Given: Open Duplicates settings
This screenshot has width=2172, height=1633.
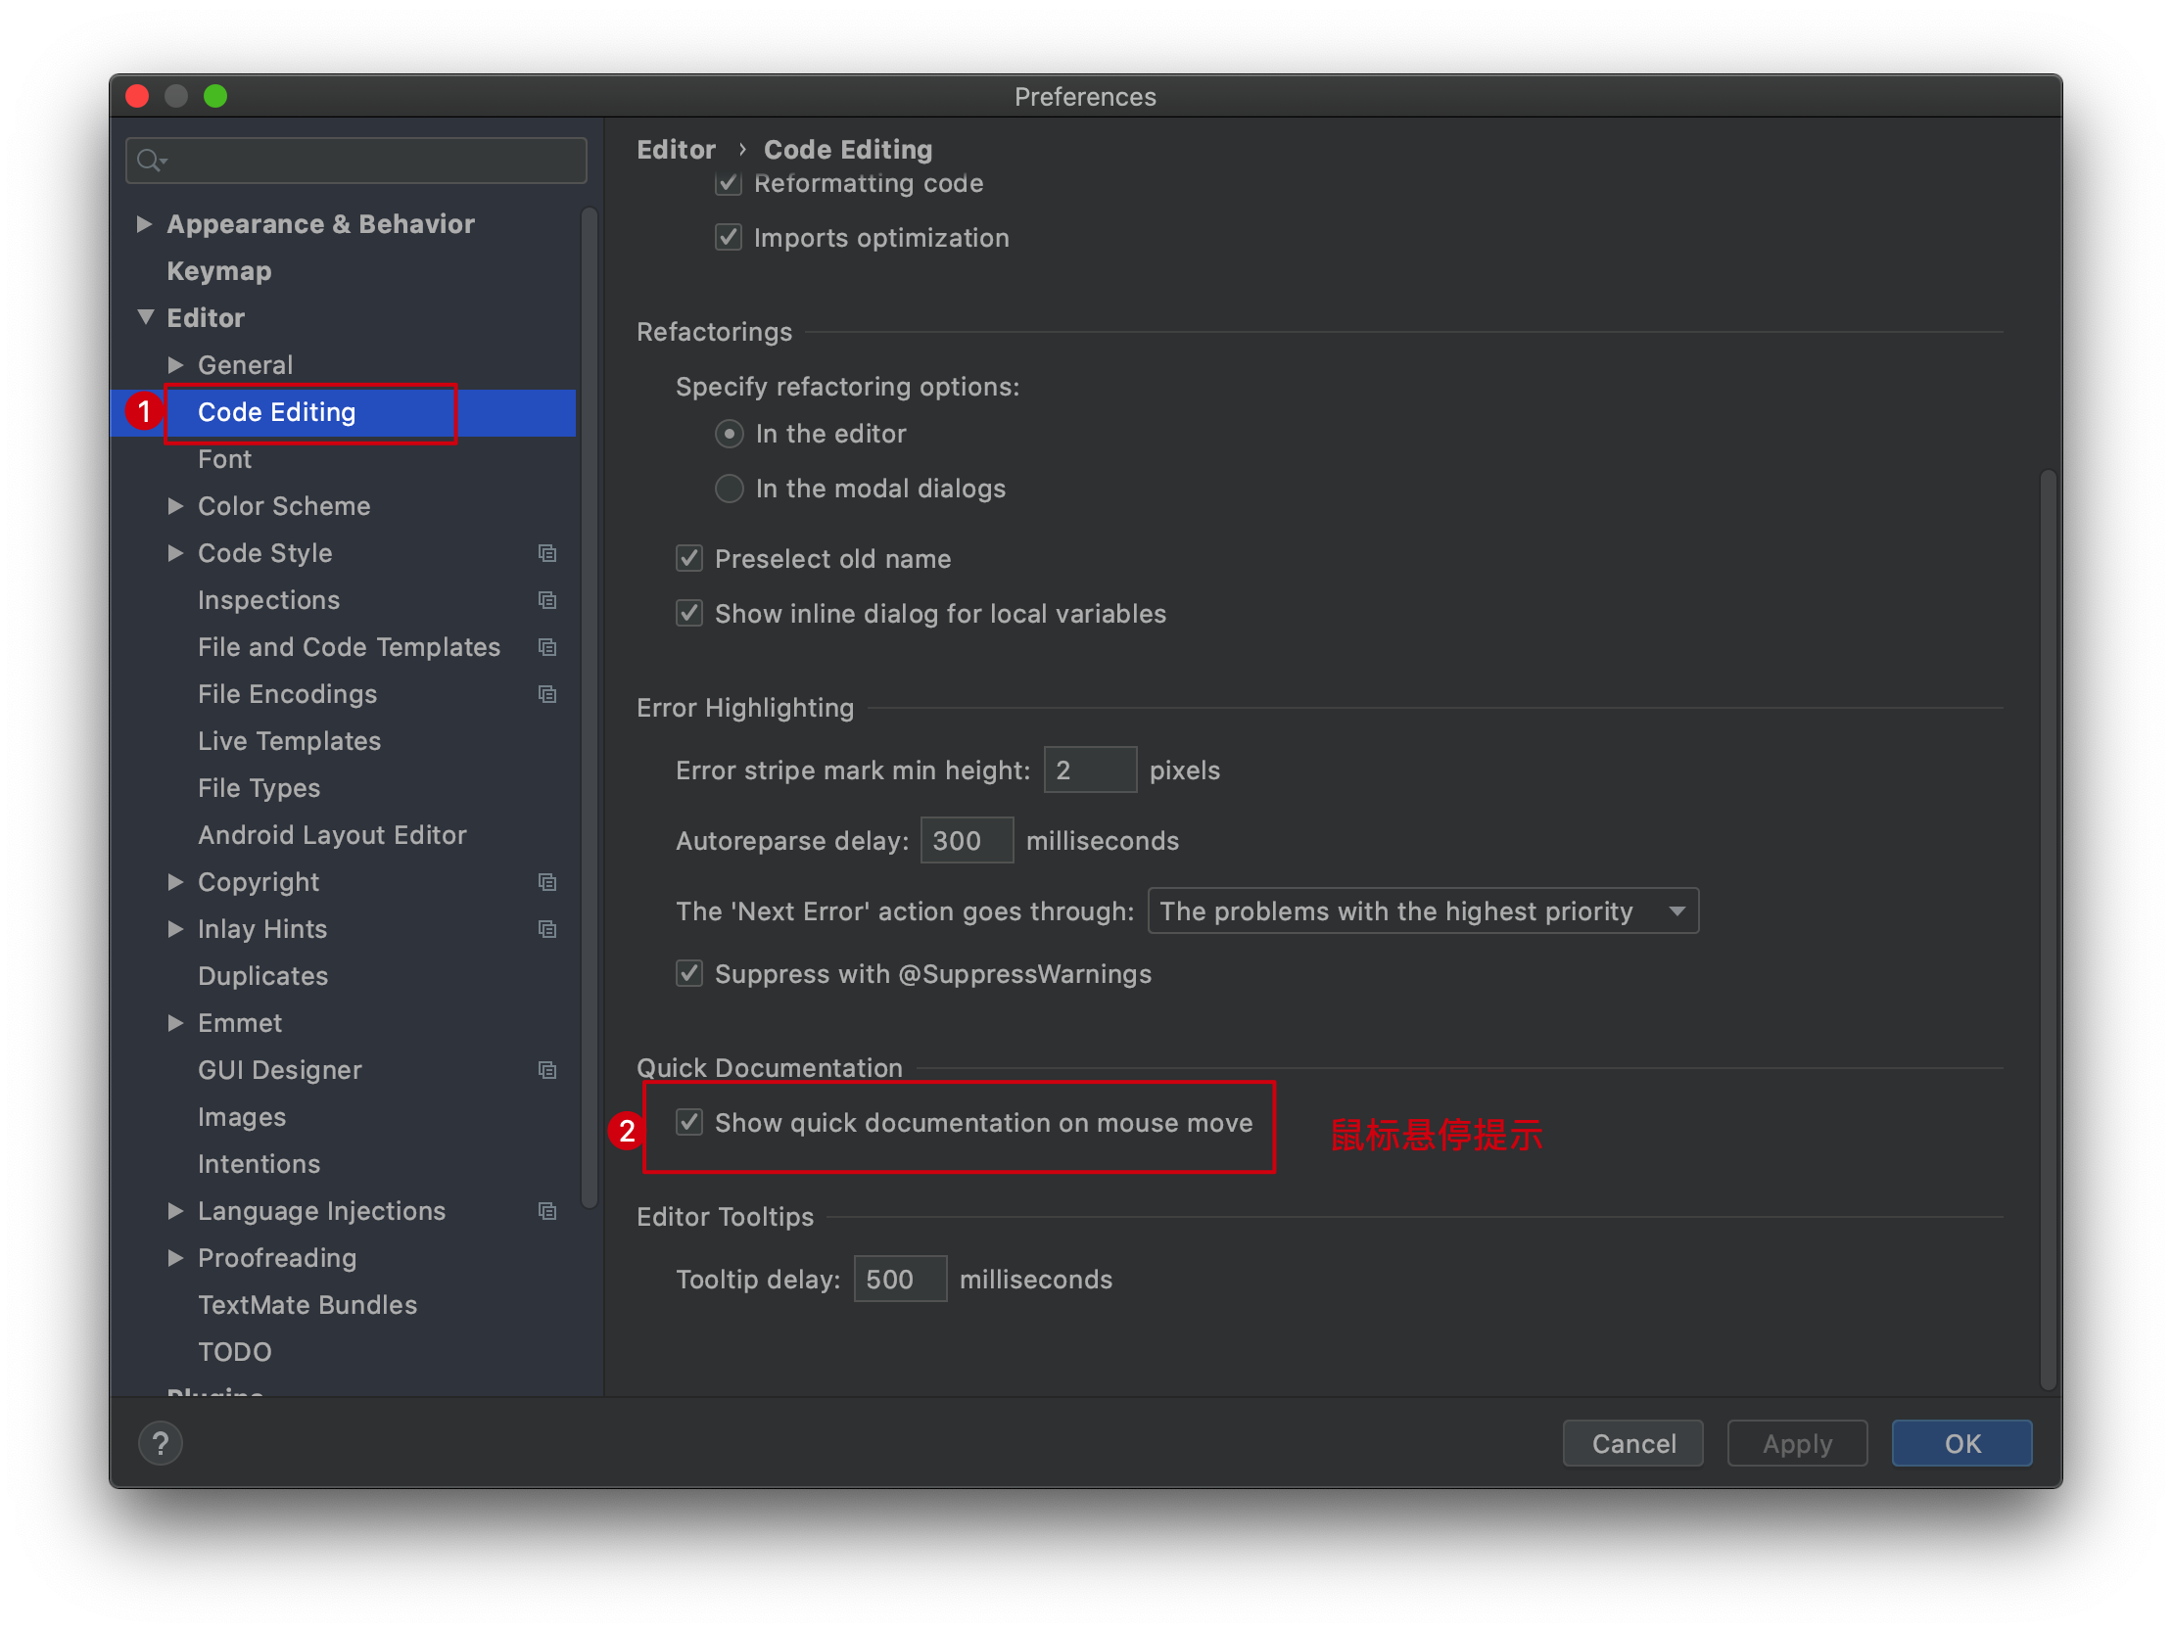Looking at the screenshot, I should (263, 977).
